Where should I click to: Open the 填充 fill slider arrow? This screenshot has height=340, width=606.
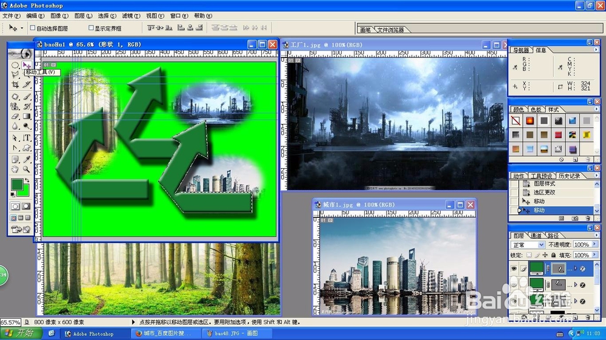tap(594, 255)
